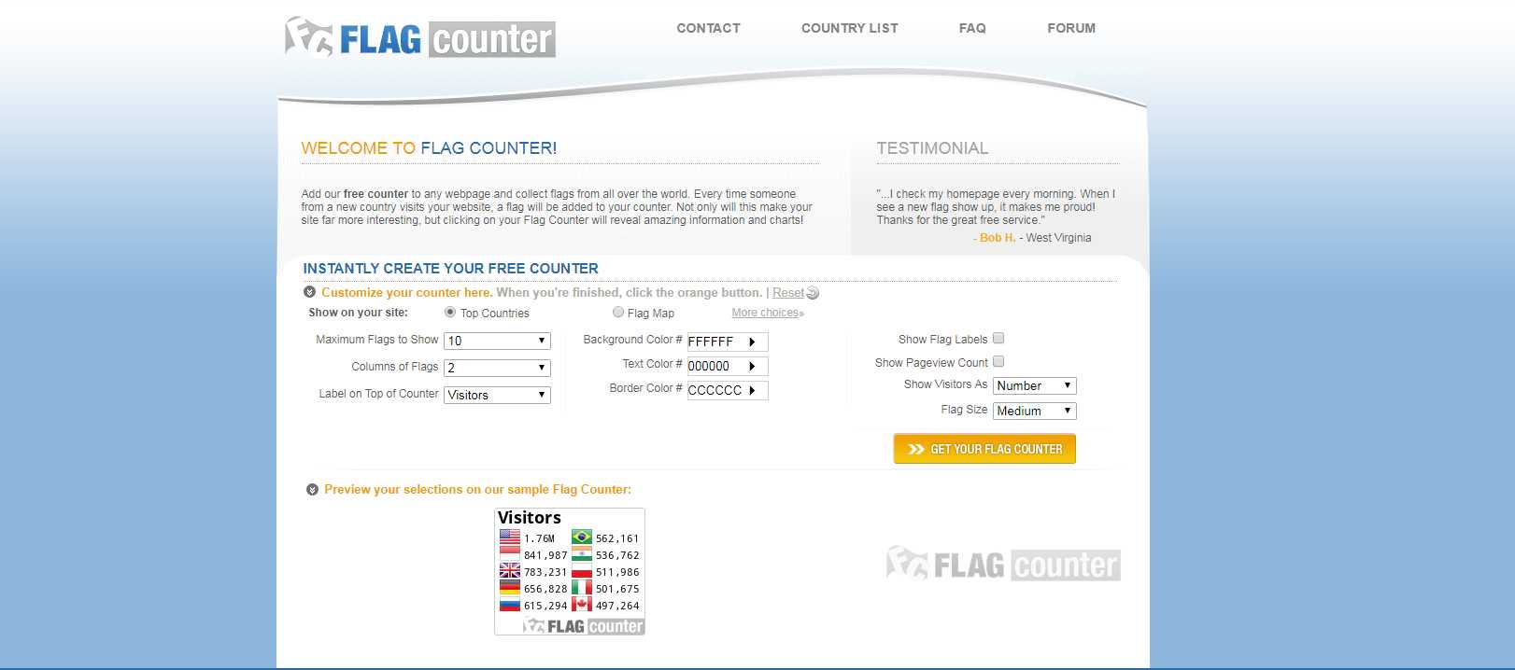Click the Flag Counter logo in the header
1515x670 pixels.
pyautogui.click(x=420, y=38)
